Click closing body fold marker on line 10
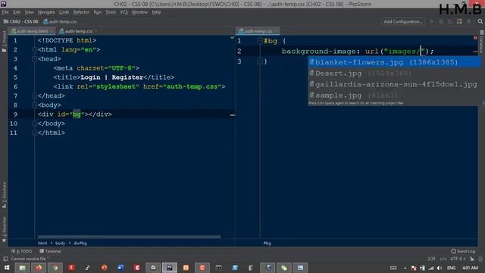This screenshot has width=485, height=273. [34, 124]
